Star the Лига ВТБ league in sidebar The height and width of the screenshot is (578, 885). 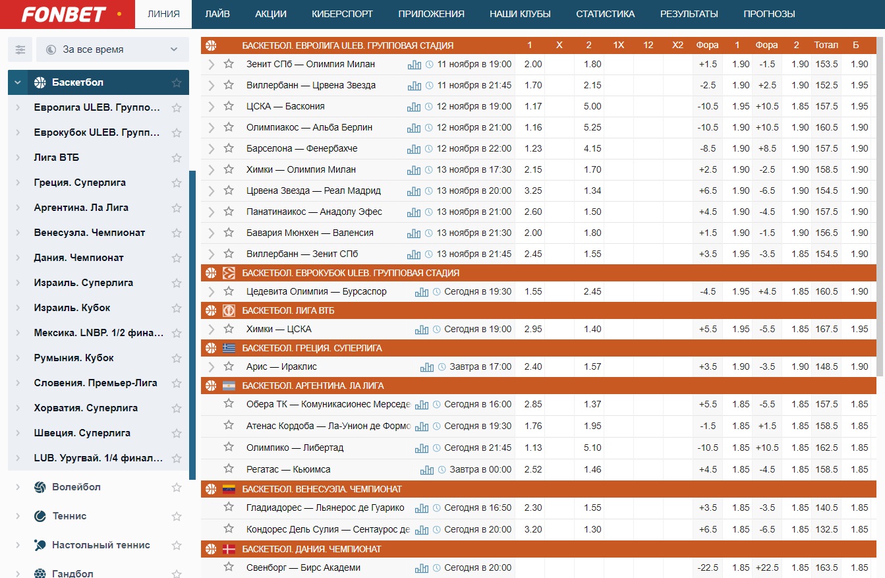pyautogui.click(x=177, y=158)
